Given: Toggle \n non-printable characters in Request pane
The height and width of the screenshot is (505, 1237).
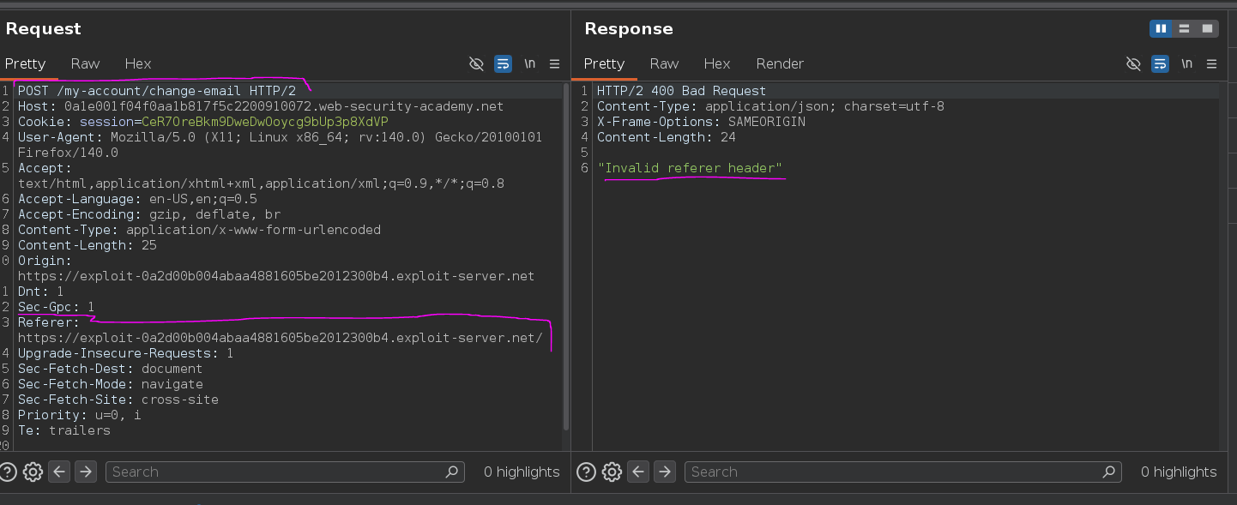Looking at the screenshot, I should point(530,63).
